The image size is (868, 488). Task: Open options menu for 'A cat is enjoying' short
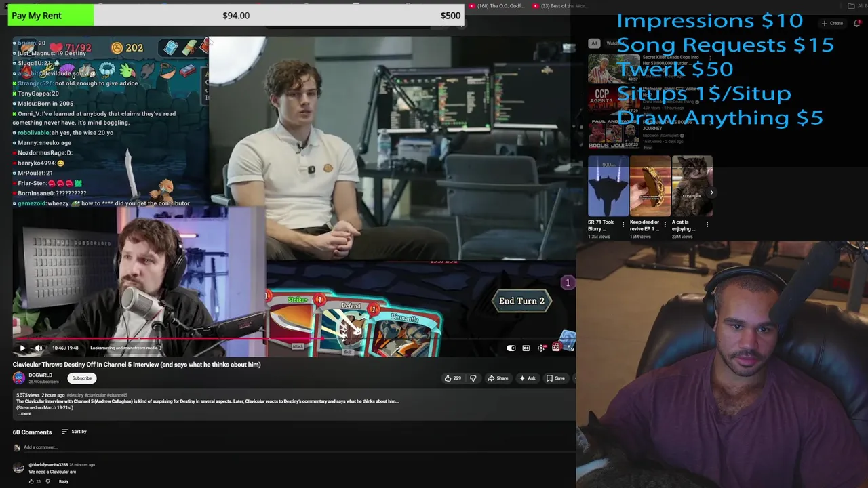pos(707,224)
